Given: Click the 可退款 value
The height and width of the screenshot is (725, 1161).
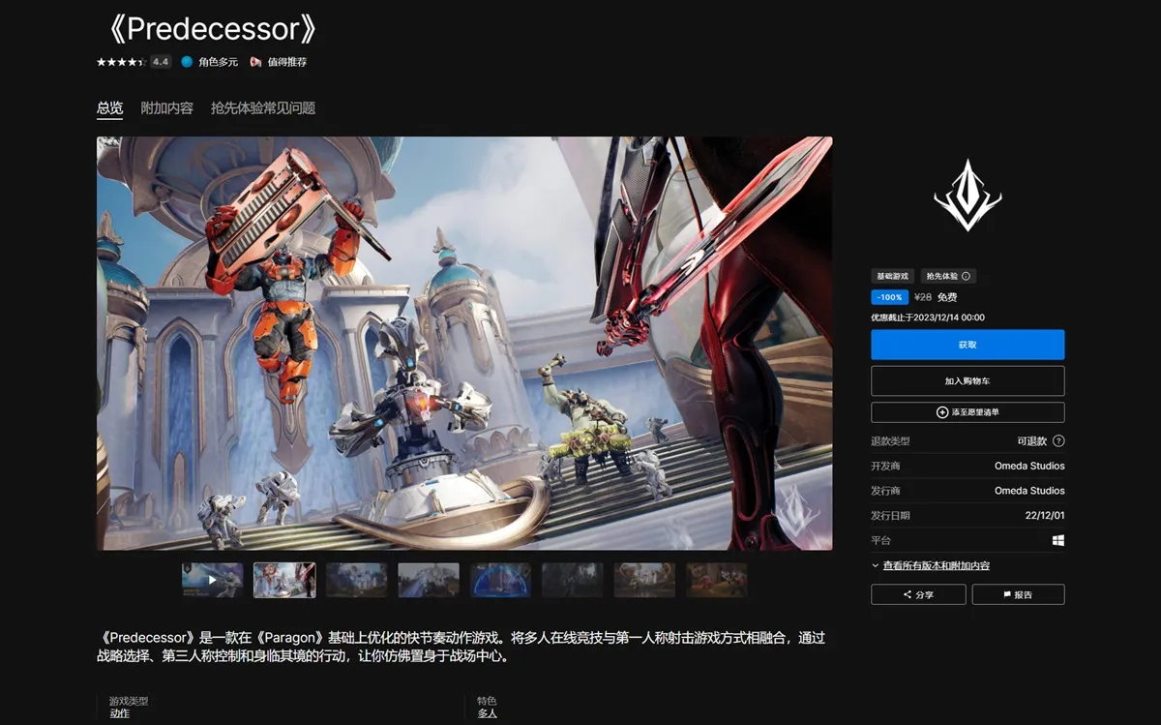Looking at the screenshot, I should 1030,440.
